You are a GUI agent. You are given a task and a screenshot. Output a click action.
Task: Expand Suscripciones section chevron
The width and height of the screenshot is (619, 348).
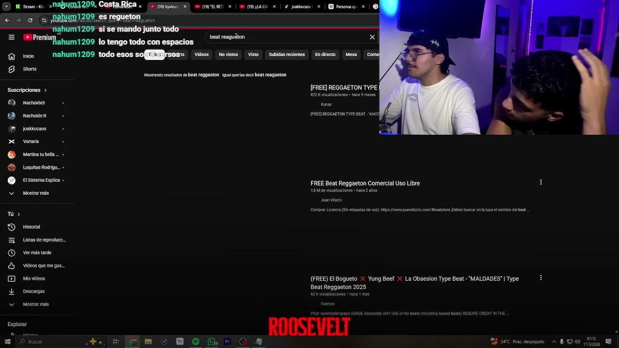(x=45, y=90)
